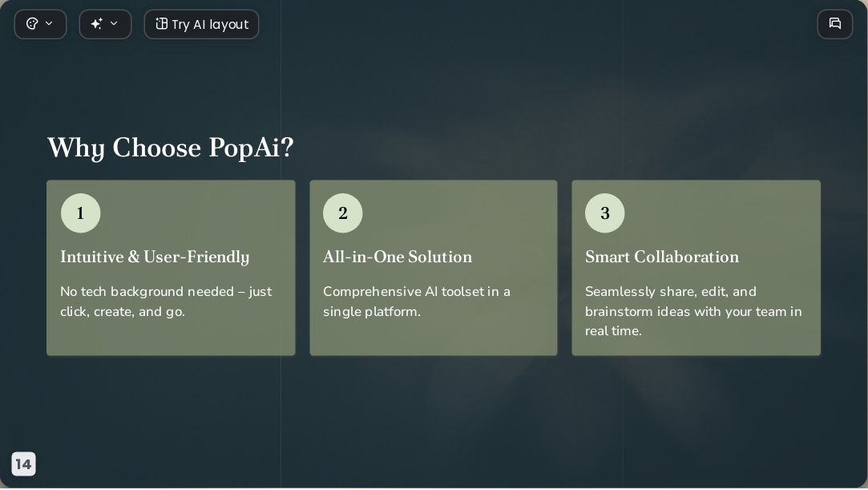Screen dimensions: 868x490
Task: Open the AI sparkle tools dropdown
Action: click(105, 24)
